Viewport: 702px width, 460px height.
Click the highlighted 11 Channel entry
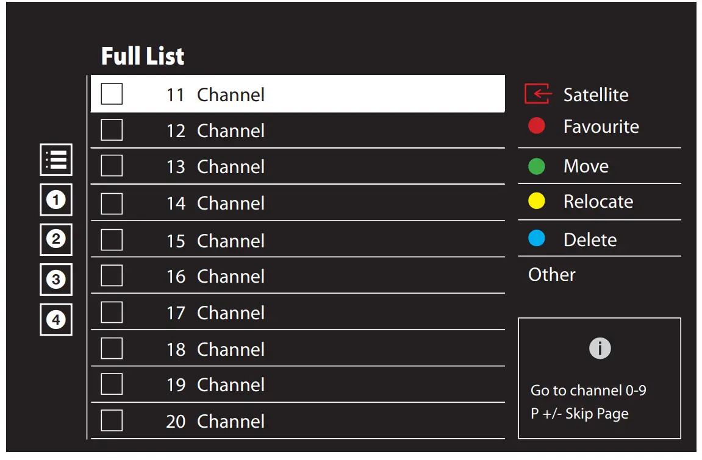299,94
